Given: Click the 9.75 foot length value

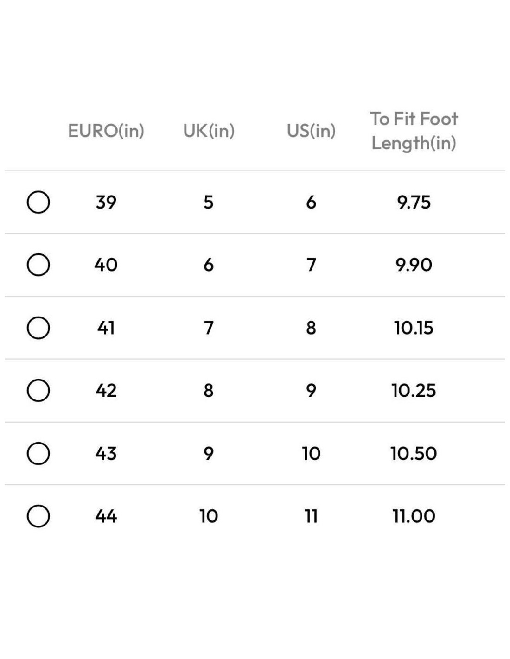Looking at the screenshot, I should (x=414, y=202).
